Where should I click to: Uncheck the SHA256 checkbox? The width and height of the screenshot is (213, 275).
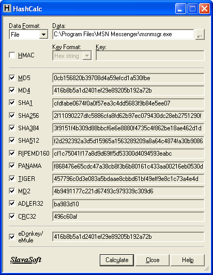tap(12, 115)
